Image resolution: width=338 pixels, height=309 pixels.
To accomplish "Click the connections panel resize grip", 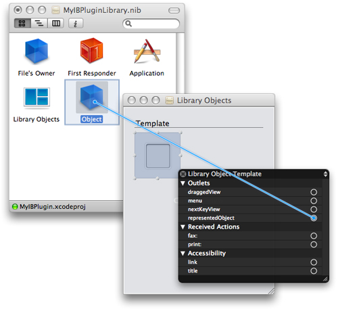I will point(325,279).
